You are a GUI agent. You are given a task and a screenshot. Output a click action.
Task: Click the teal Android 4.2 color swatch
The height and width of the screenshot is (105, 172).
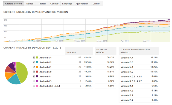pyautogui.click(x=37, y=62)
